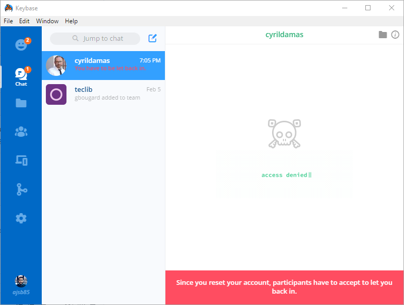Image resolution: width=404 pixels, height=305 pixels.
Task: Click the Jump to chat search field
Action: point(95,38)
